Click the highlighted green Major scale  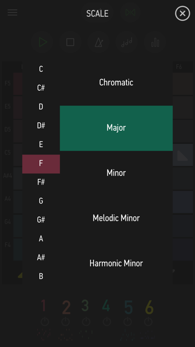tap(116, 128)
